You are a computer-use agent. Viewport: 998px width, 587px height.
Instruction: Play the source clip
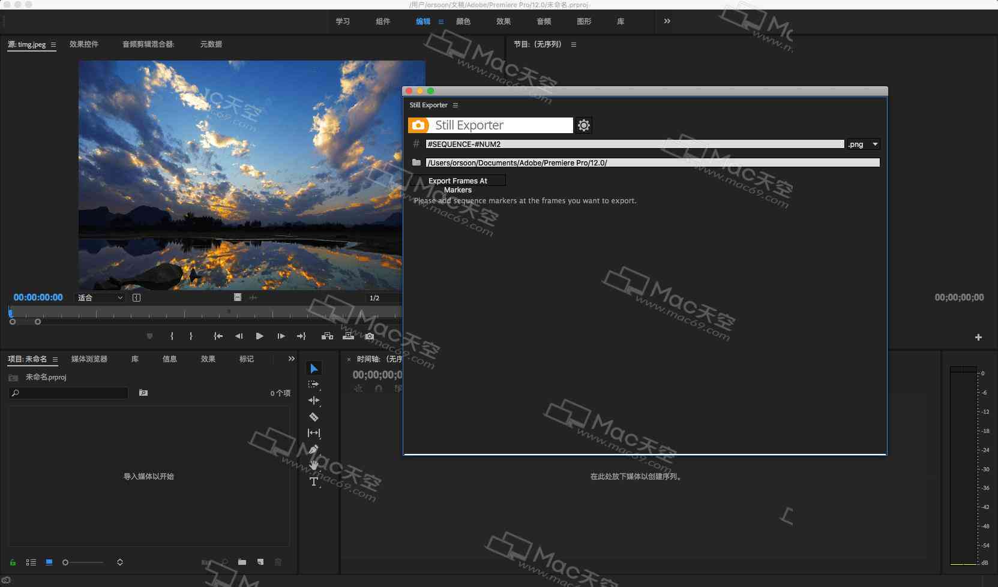pyautogui.click(x=259, y=336)
